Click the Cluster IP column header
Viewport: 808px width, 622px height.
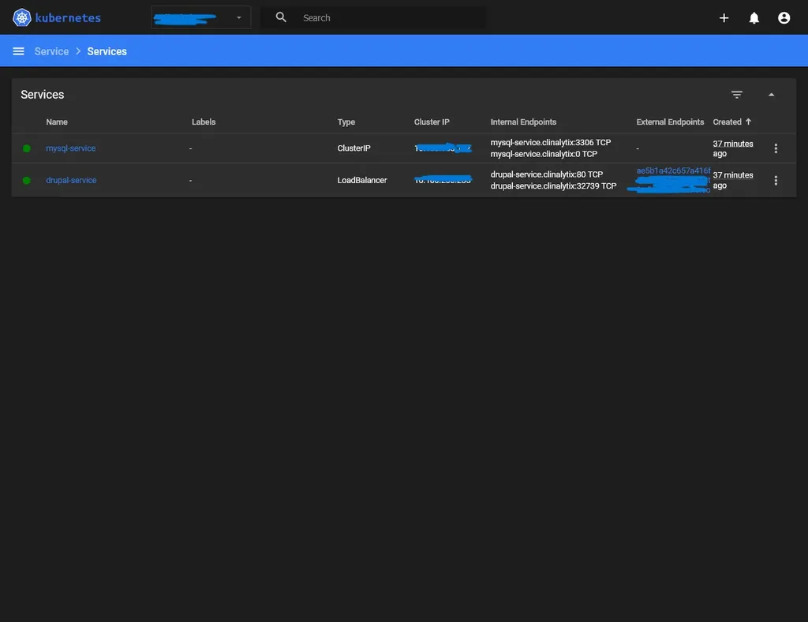pyautogui.click(x=432, y=122)
